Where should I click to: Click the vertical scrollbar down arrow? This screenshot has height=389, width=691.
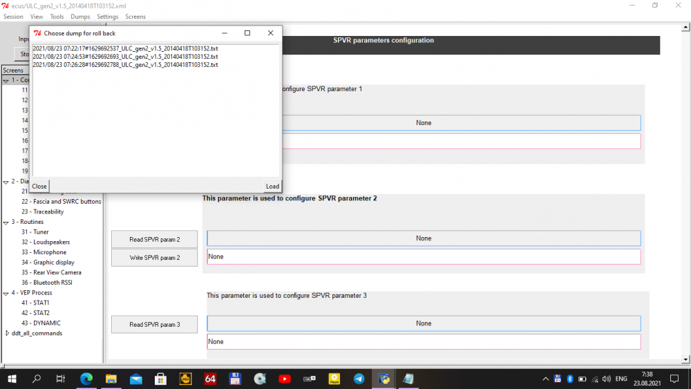tap(685, 359)
